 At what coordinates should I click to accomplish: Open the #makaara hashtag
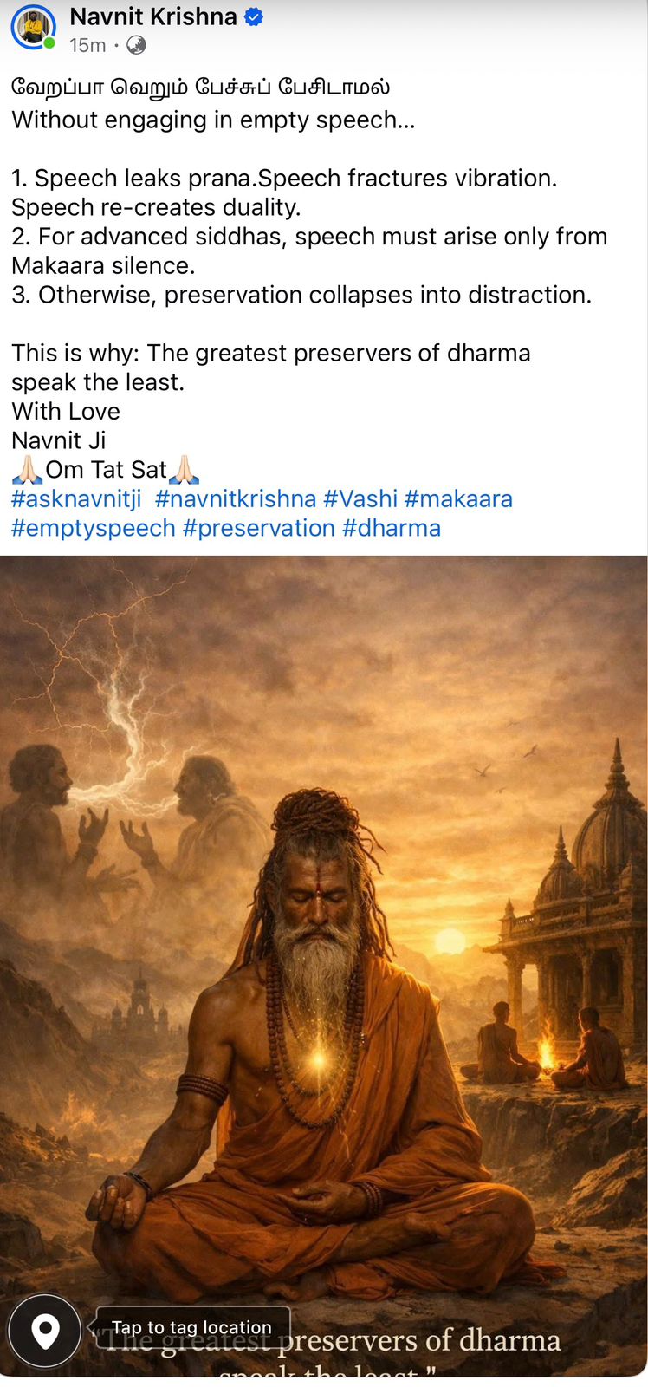458,499
